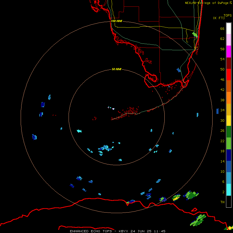Click the medium blue legend swatch
The height and width of the screenshot is (233, 233).
229,166
